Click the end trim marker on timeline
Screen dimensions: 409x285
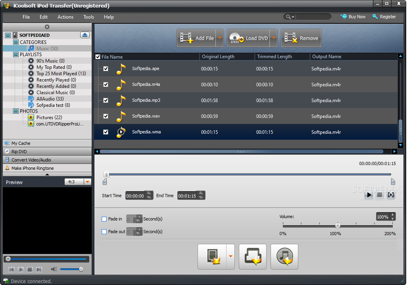tap(393, 181)
